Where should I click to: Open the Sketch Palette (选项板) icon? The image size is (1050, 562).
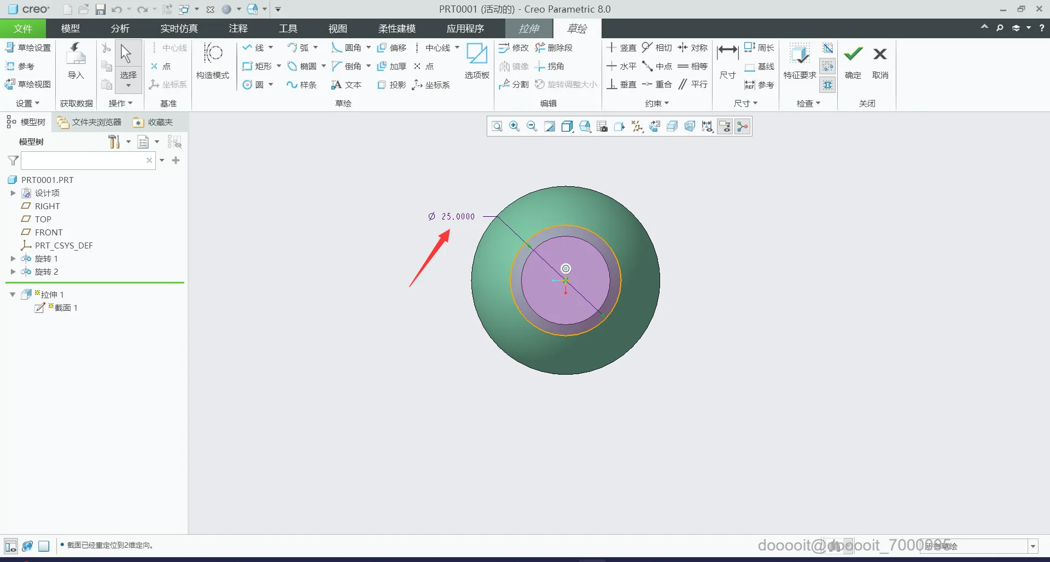pos(476,62)
